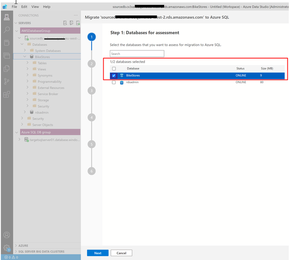289x260 pixels.
Task: Click the Cancel button
Action: click(x=121, y=253)
